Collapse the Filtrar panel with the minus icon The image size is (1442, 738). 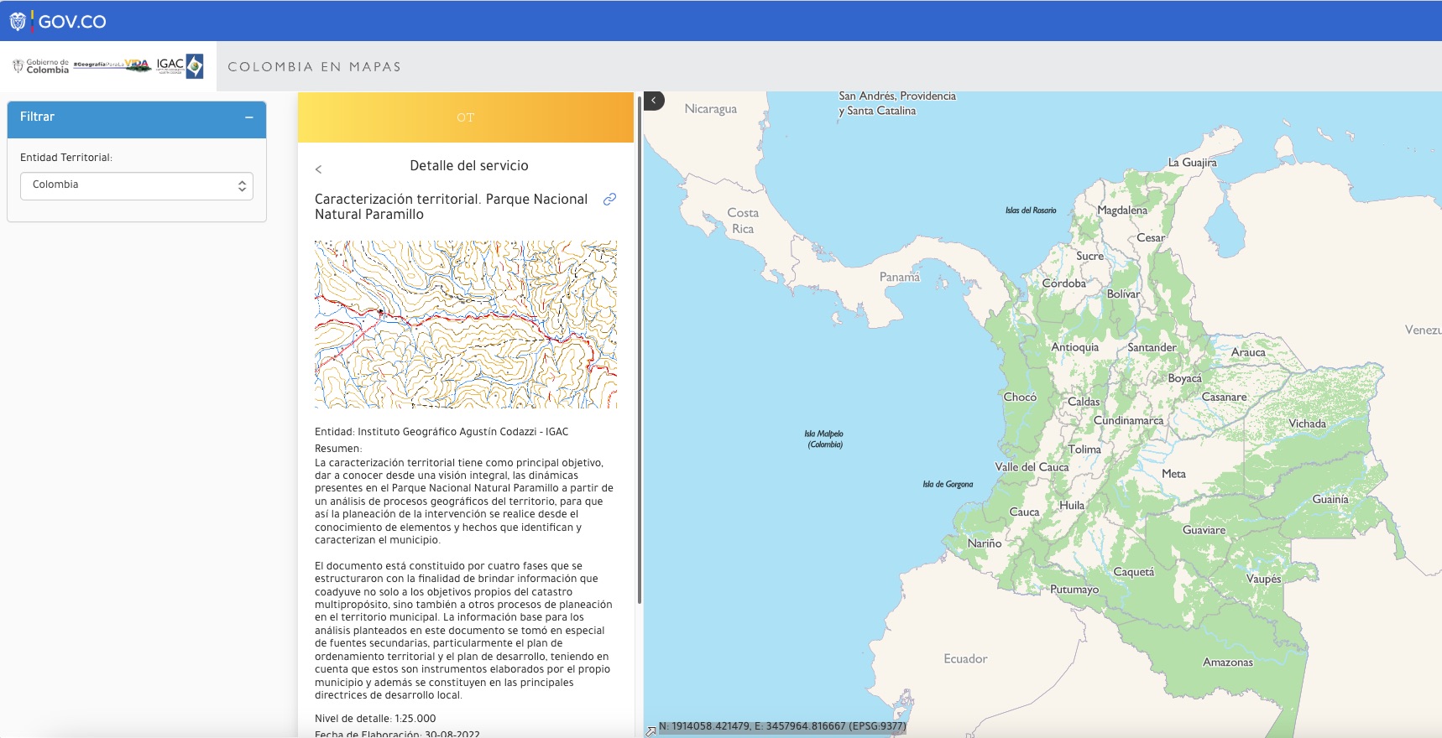click(249, 117)
